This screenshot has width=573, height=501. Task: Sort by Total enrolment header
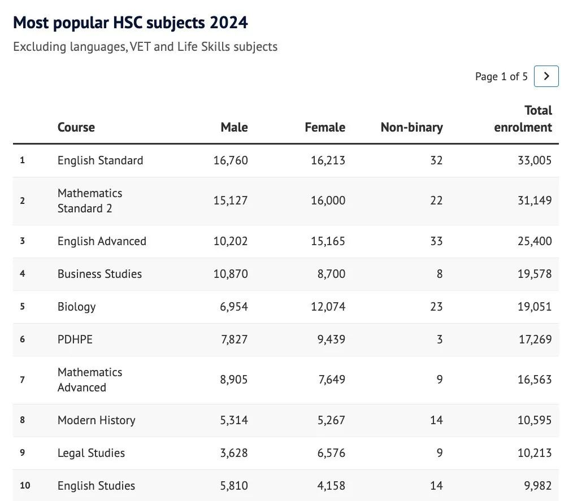click(x=523, y=119)
